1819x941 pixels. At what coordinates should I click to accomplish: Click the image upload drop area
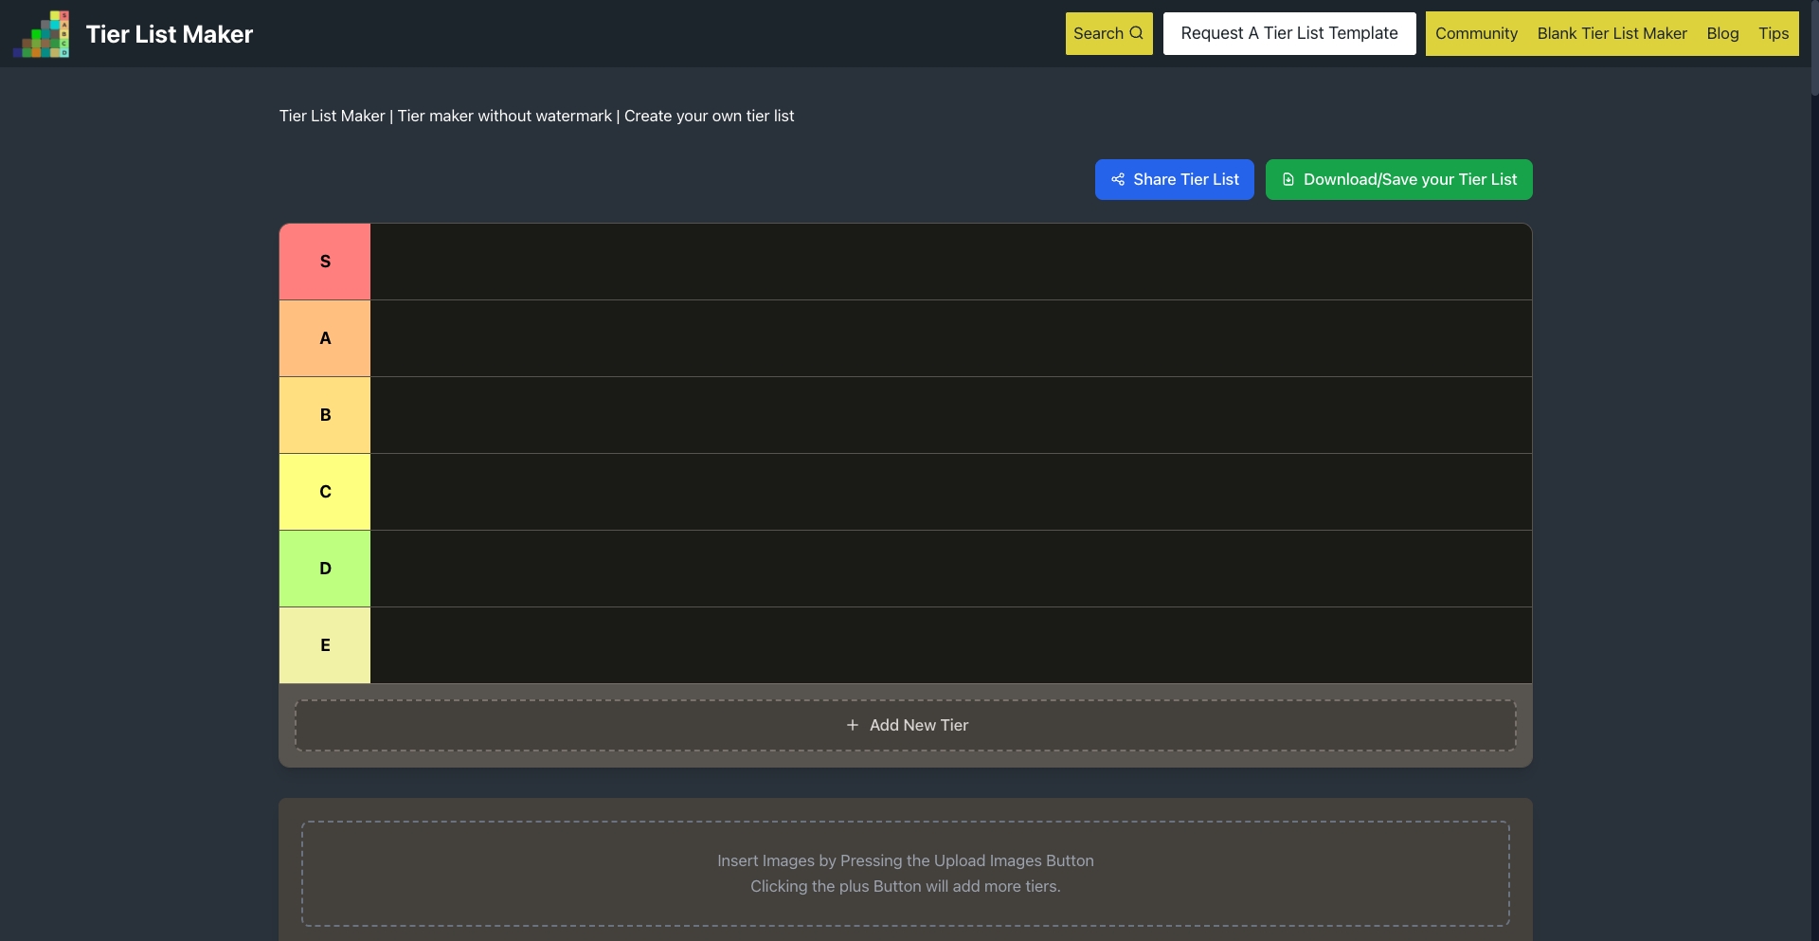pos(906,873)
